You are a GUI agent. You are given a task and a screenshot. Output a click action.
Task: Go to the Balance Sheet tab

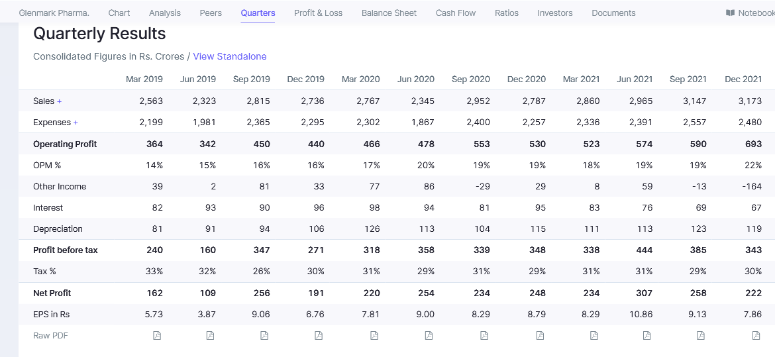[x=389, y=13]
